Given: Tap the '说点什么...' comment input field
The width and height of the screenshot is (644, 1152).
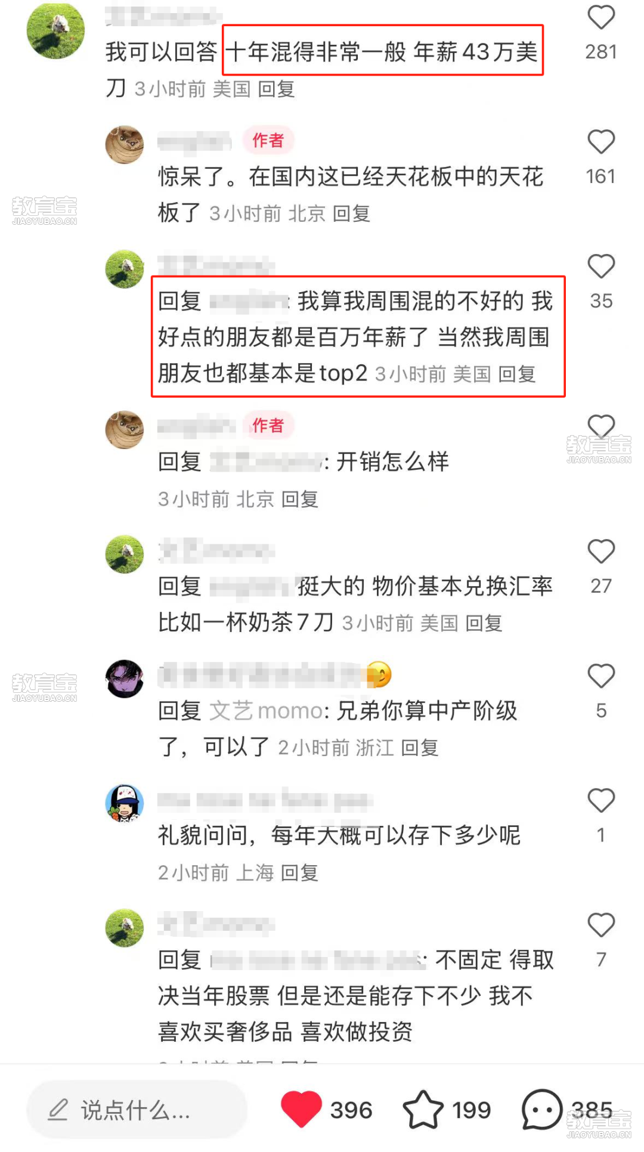Looking at the screenshot, I should pos(137,1110).
